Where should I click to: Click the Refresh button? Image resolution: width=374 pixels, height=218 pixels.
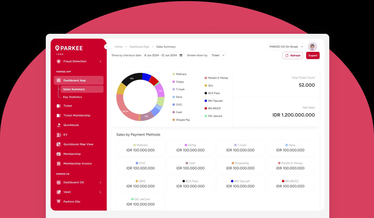coord(292,56)
